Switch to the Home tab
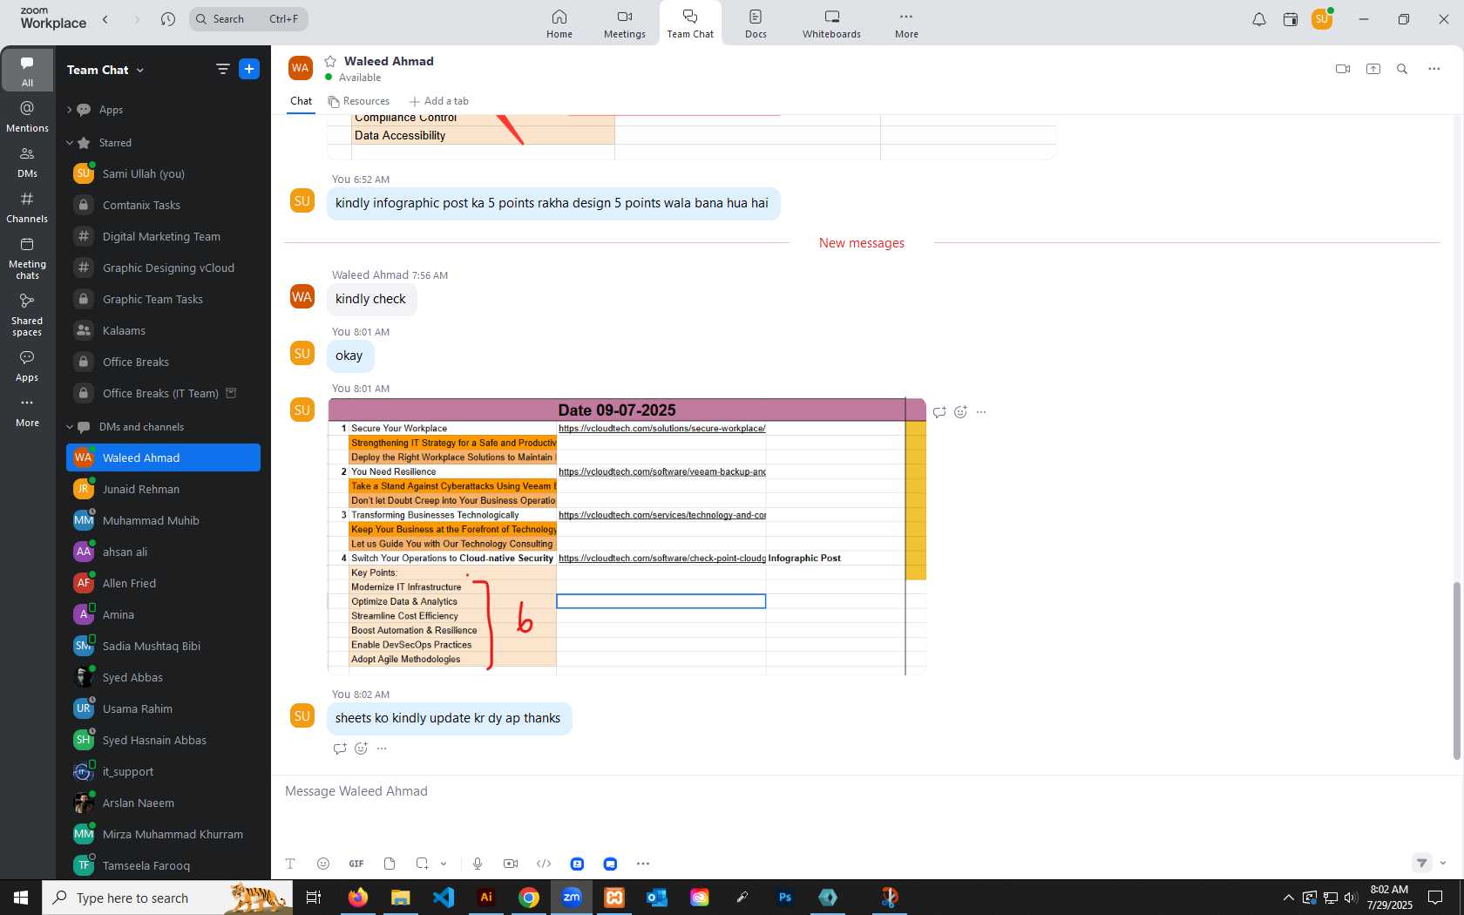This screenshot has width=1464, height=915. [559, 24]
